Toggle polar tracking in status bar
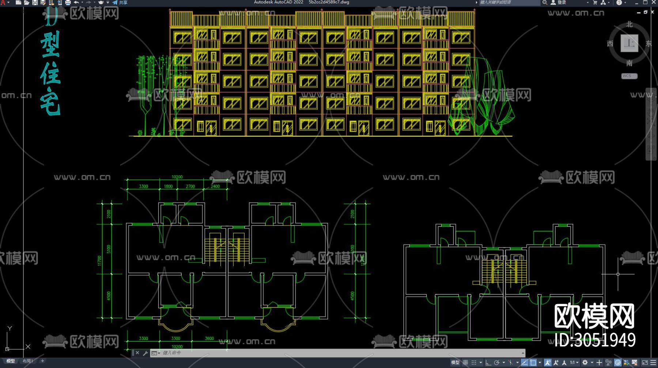The image size is (658, 368). pos(497,363)
